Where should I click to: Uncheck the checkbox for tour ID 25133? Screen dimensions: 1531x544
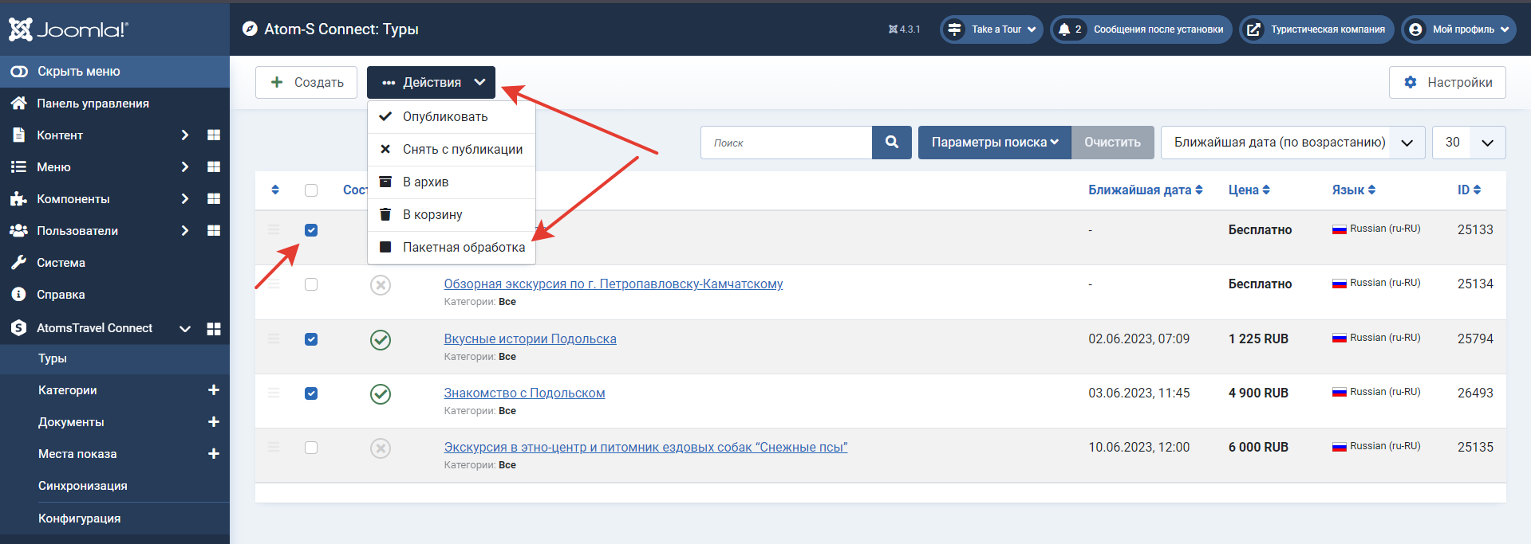[311, 230]
